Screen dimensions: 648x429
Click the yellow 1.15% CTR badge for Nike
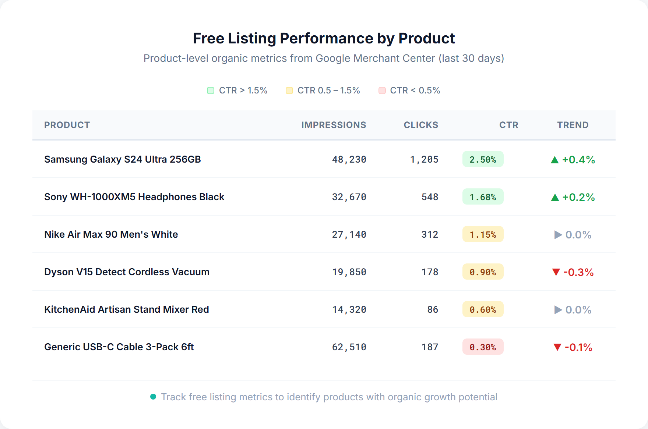pos(483,234)
